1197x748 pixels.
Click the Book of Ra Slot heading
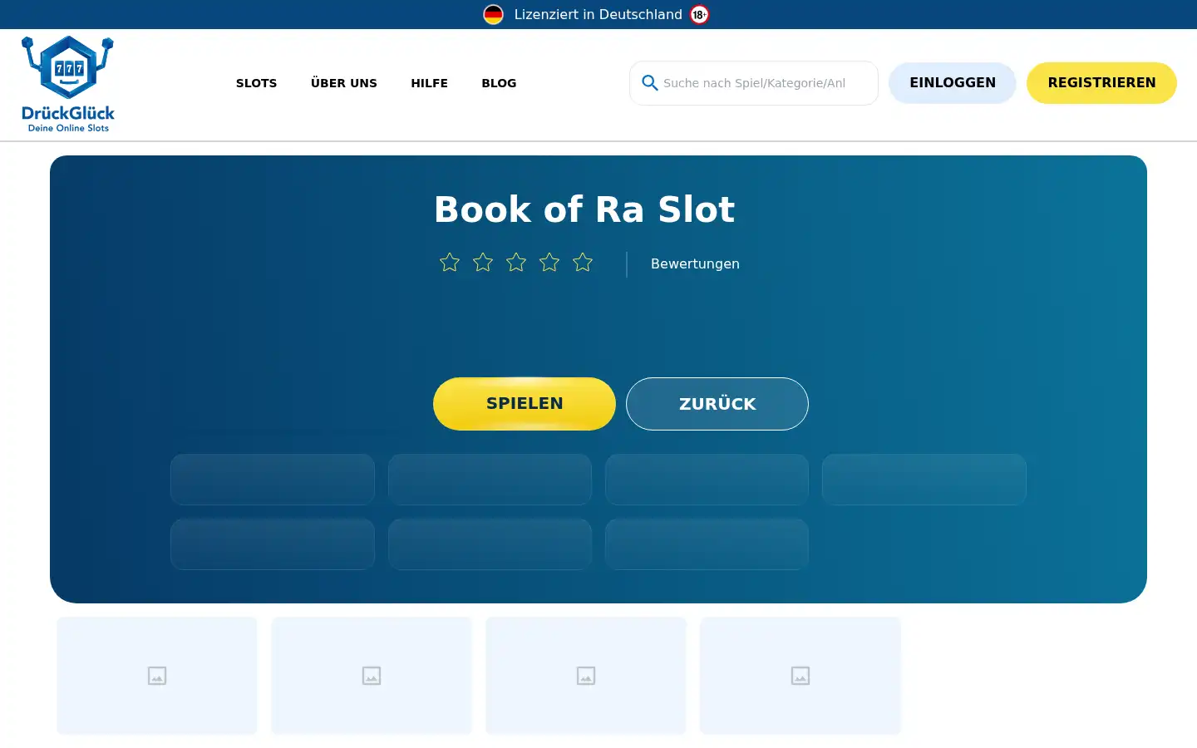tap(584, 209)
